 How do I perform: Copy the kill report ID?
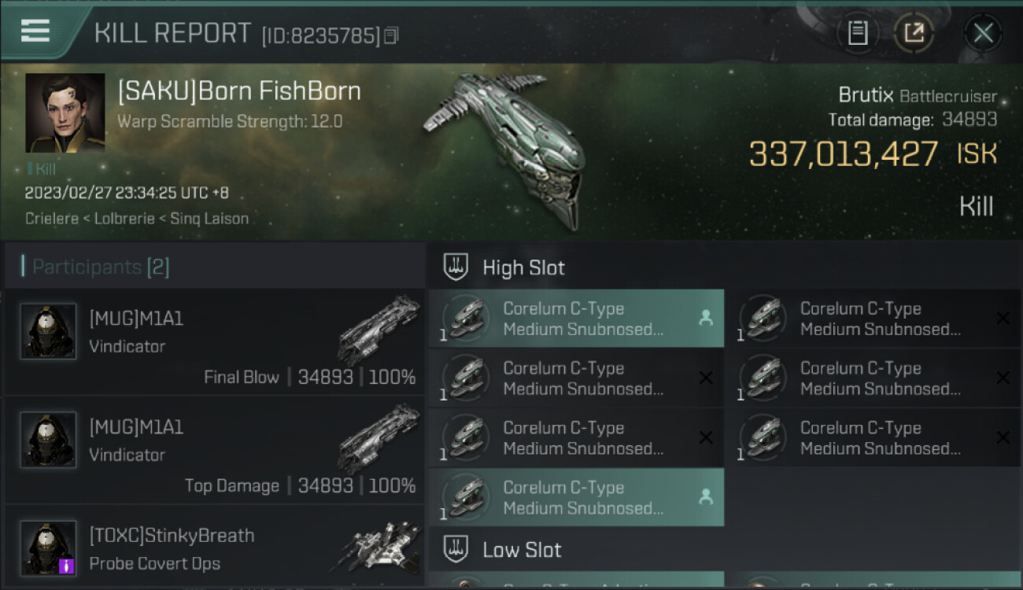(x=391, y=35)
